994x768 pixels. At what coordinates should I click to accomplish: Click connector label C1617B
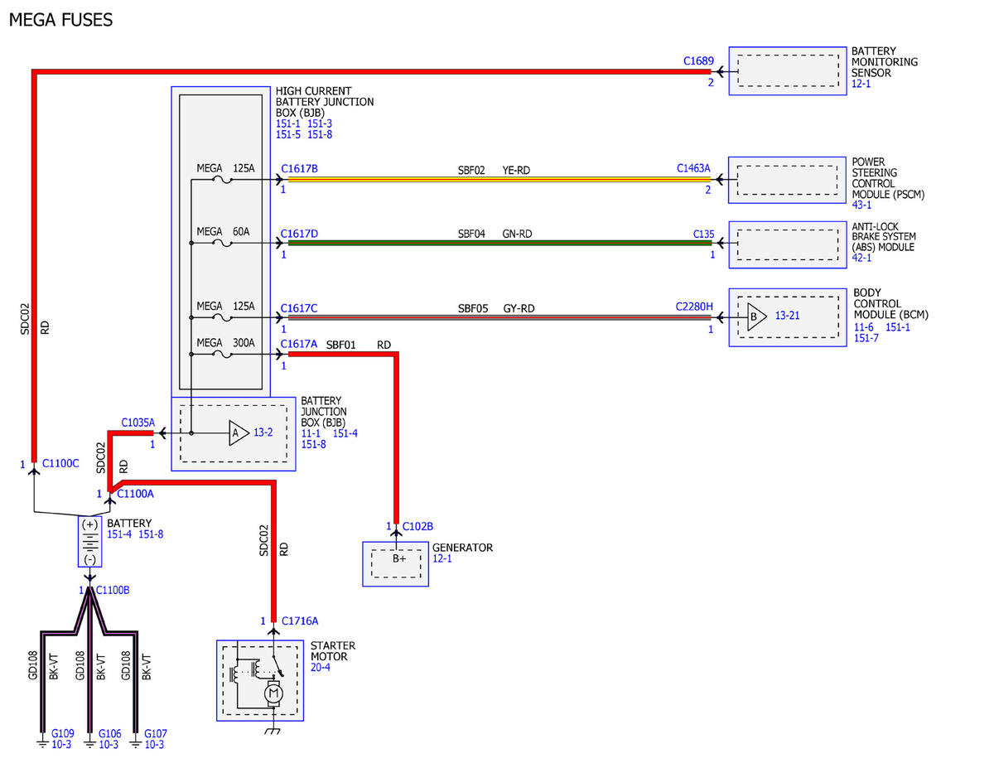[x=299, y=169]
